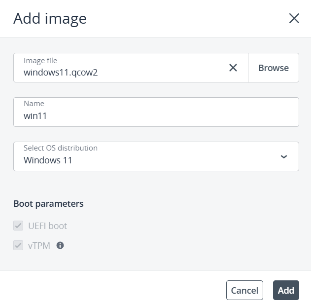Clear the selected image file windows11.qcow2

coord(233,68)
